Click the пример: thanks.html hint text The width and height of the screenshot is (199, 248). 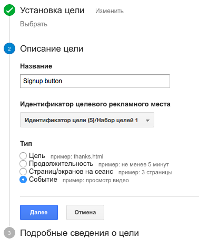[x=77, y=156]
